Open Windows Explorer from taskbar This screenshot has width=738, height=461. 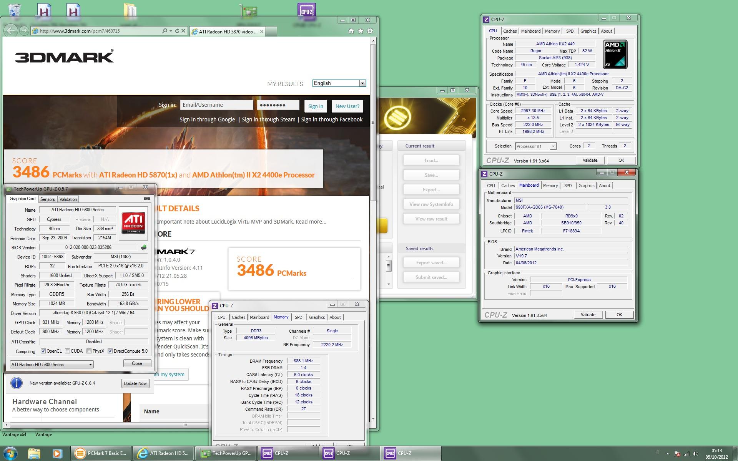(34, 453)
